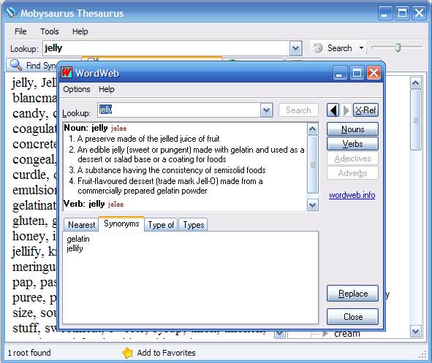The image size is (432, 363).
Task: Select the Nearest tab
Action: 81,225
